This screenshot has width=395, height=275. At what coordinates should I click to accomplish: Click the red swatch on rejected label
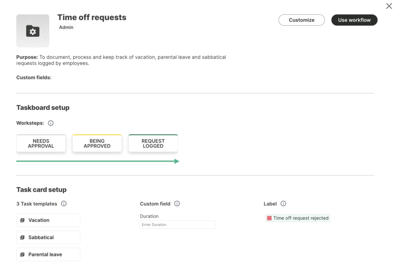269,218
